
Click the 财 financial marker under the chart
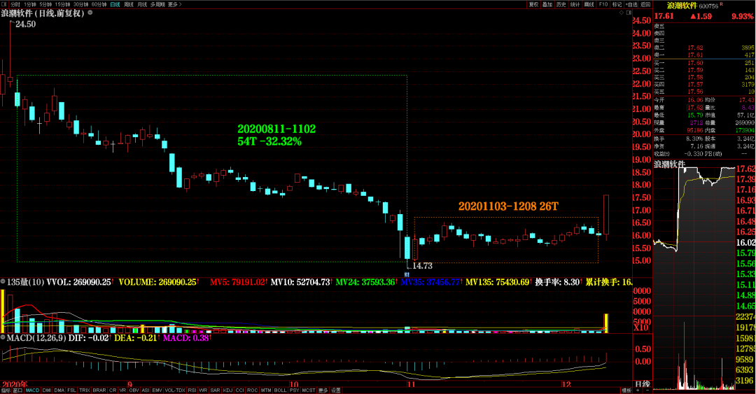pos(407,274)
